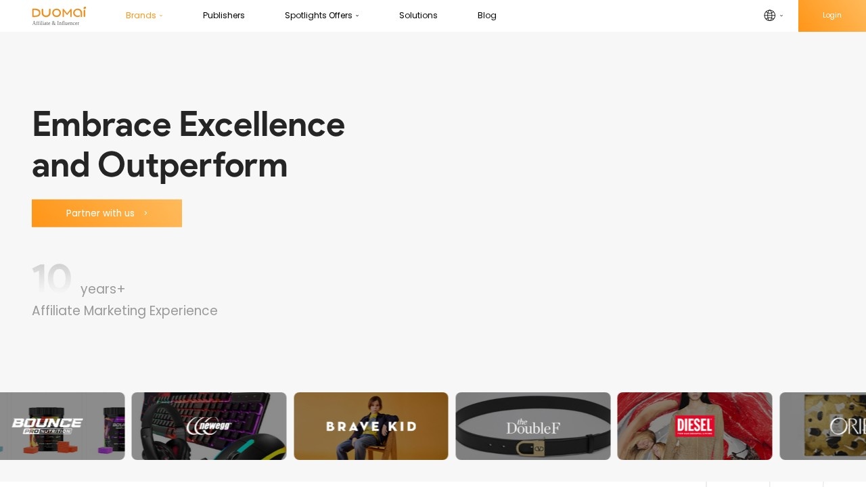
Task: Expand the Spotlights Offers chevron
Action: (x=357, y=16)
